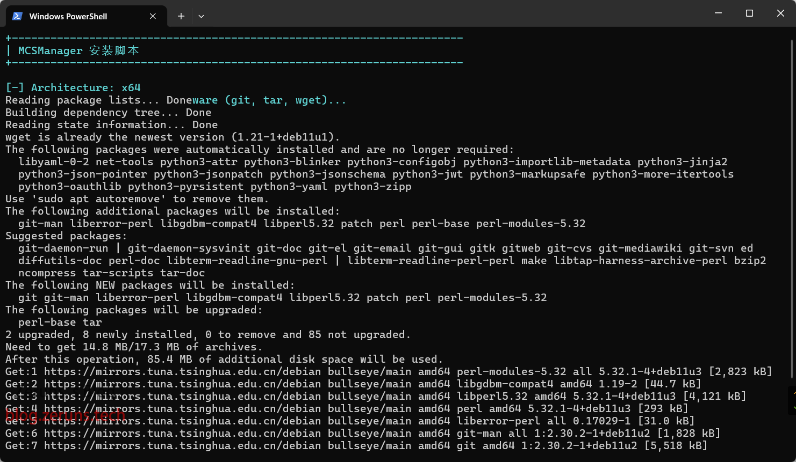Image resolution: width=796 pixels, height=462 pixels.
Task: Close the terminal window
Action: 780,13
